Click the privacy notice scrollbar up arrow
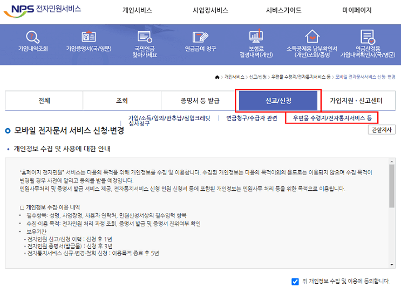This screenshot has height=293, width=401. coord(392,162)
